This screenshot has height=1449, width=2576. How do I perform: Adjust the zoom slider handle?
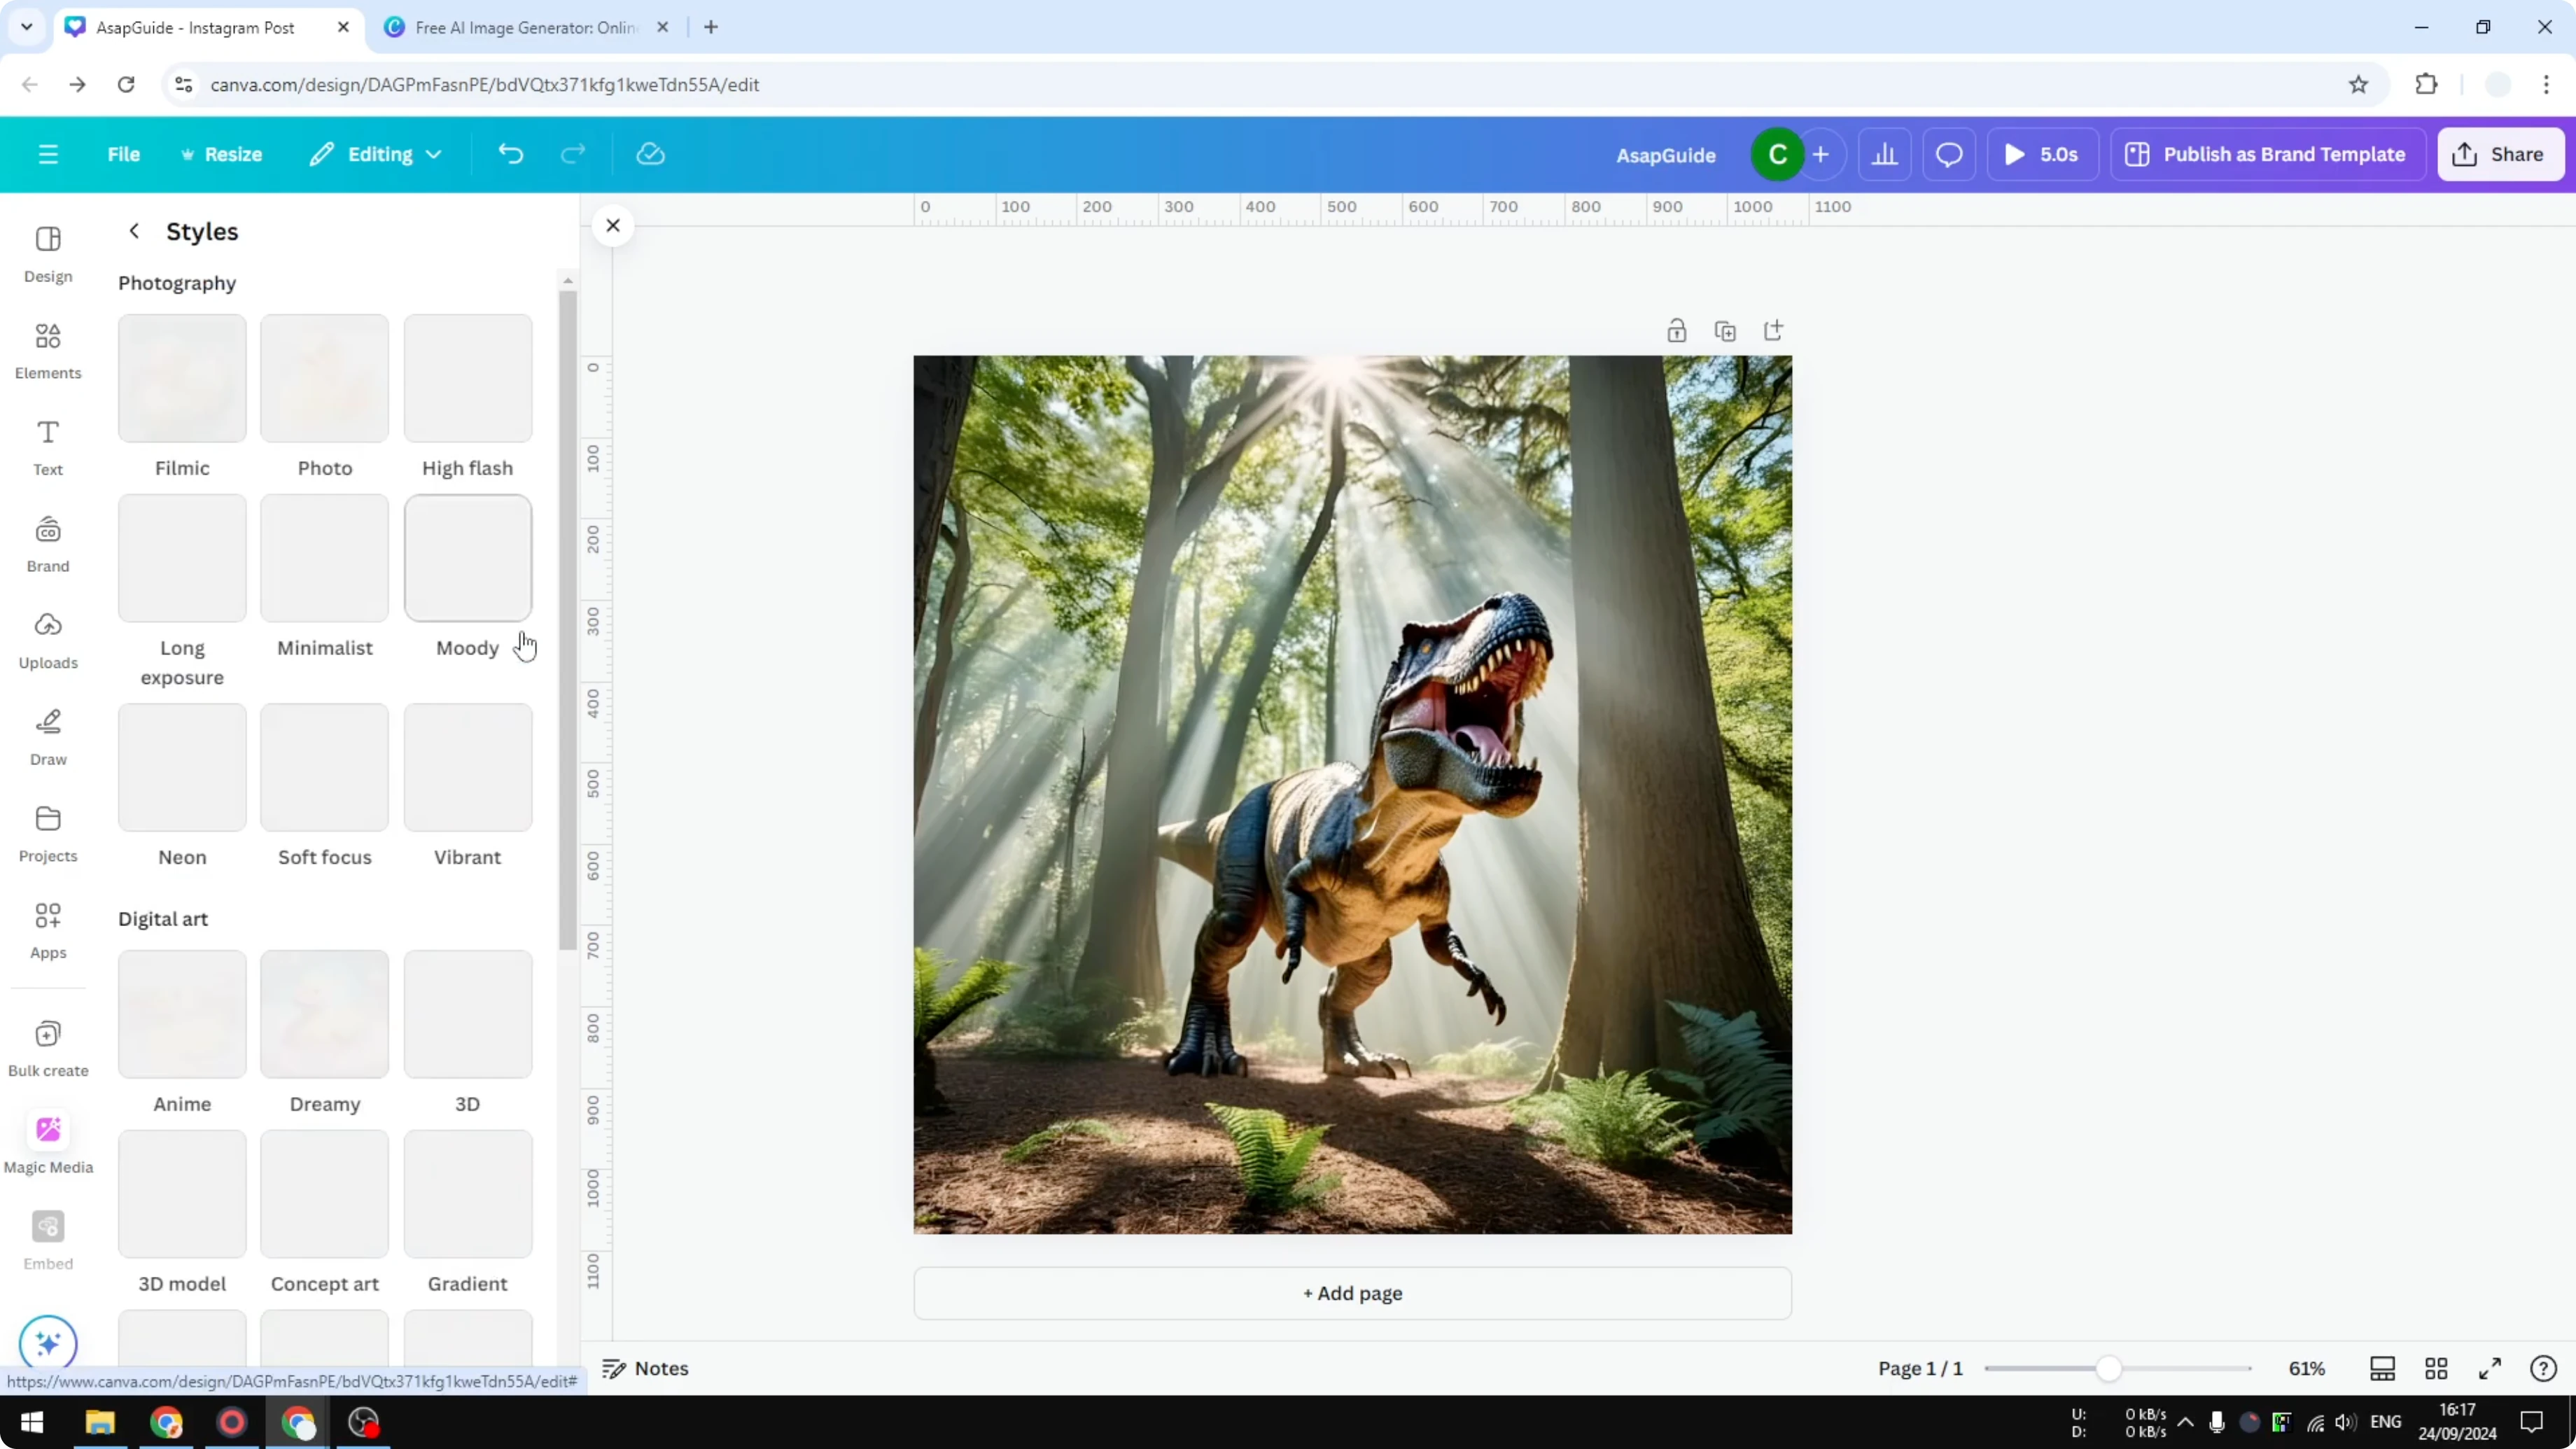coord(2108,1368)
